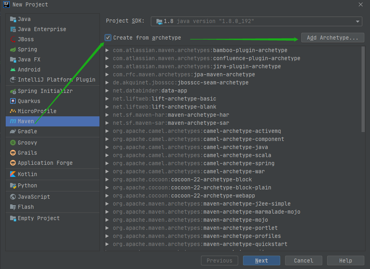
Task: Expand jpa-maven-archetype node
Action: point(107,74)
